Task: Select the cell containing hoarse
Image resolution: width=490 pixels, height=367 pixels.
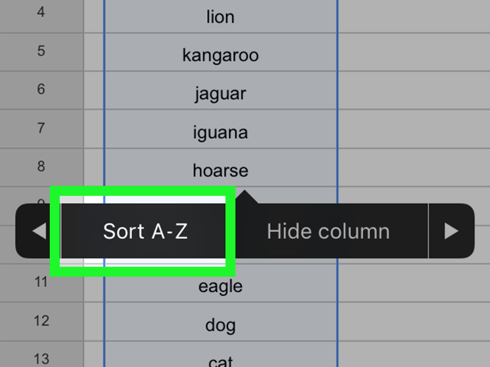Action: click(220, 170)
